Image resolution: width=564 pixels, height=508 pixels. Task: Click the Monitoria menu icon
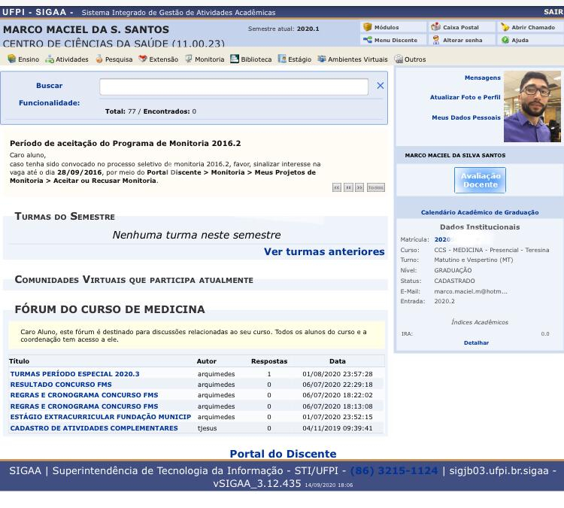click(x=189, y=59)
